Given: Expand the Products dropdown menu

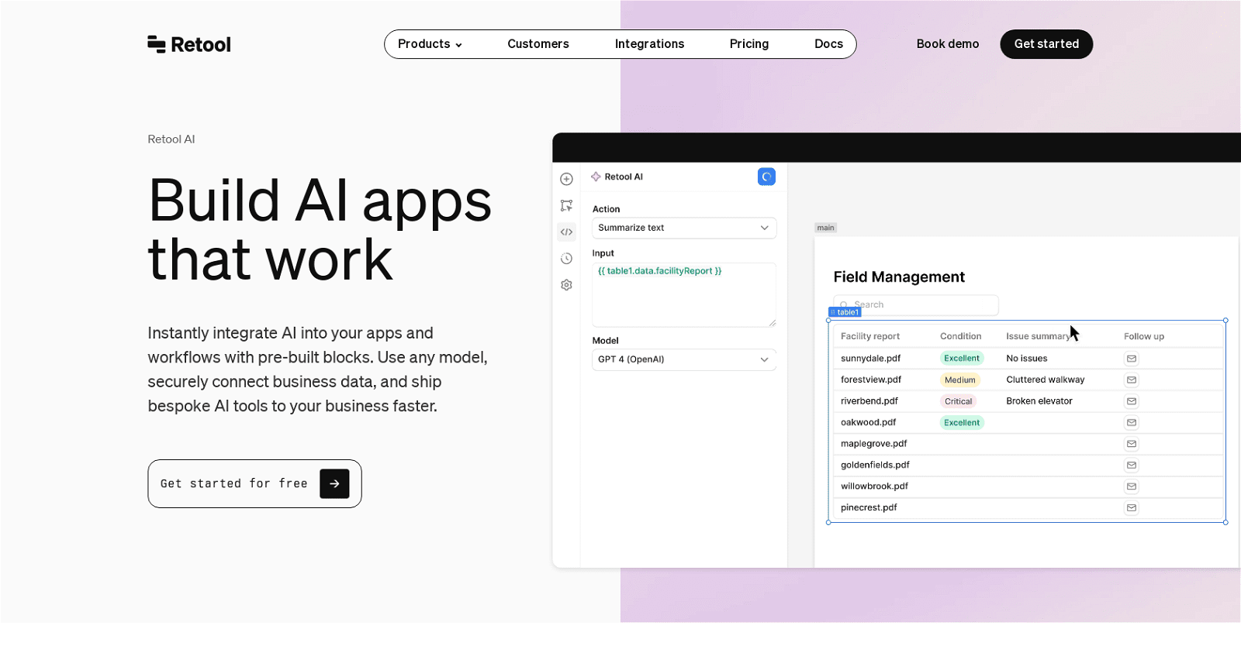Looking at the screenshot, I should [x=430, y=44].
